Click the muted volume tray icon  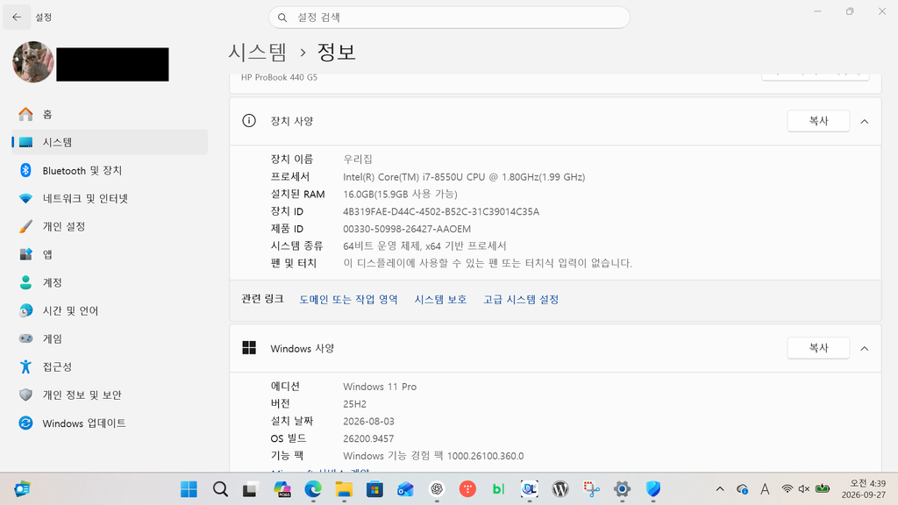(x=804, y=489)
